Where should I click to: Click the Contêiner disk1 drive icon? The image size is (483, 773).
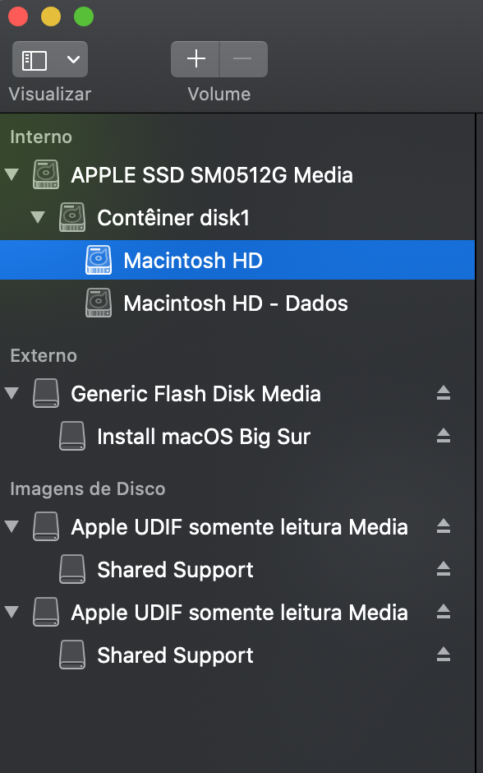[x=72, y=217]
